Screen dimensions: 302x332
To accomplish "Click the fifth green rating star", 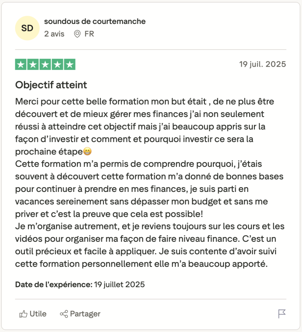I will (70, 64).
